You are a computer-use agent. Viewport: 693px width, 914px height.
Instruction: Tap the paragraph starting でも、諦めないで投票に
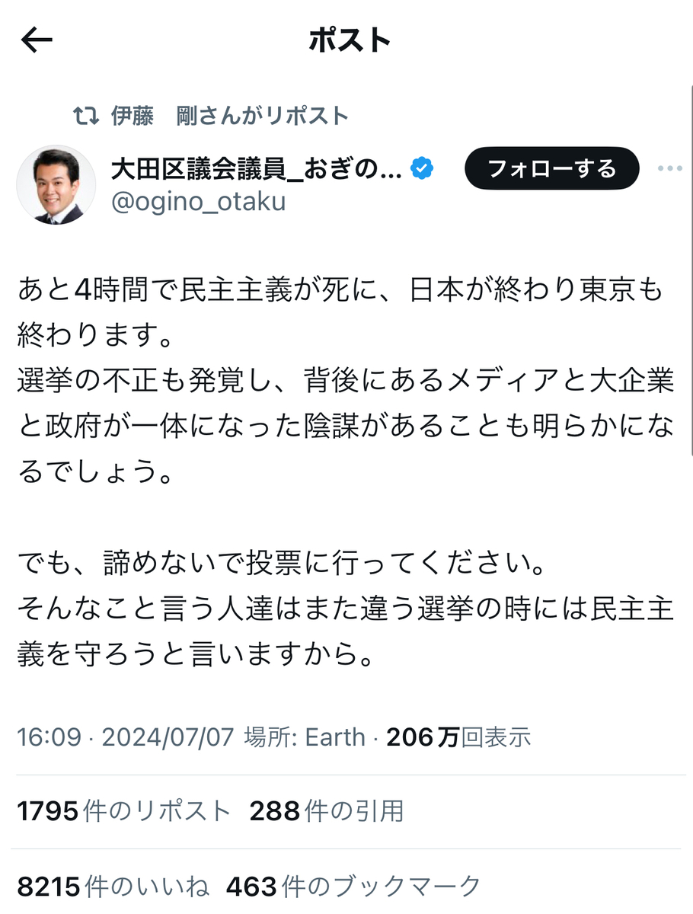341,609
